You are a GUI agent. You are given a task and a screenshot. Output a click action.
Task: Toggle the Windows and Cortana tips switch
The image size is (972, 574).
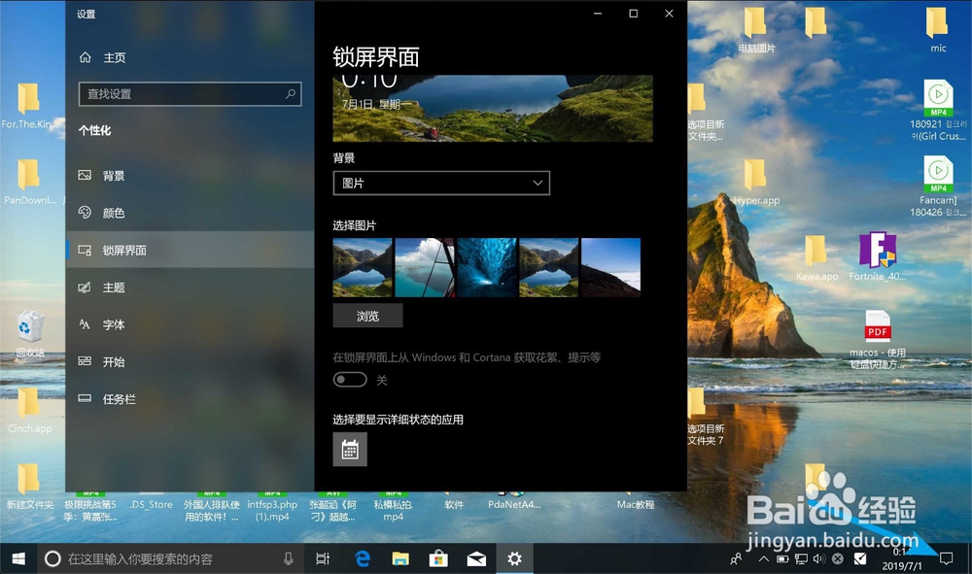point(350,380)
